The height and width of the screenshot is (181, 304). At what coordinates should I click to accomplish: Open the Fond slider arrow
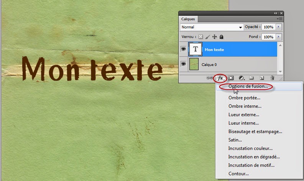click(279, 37)
